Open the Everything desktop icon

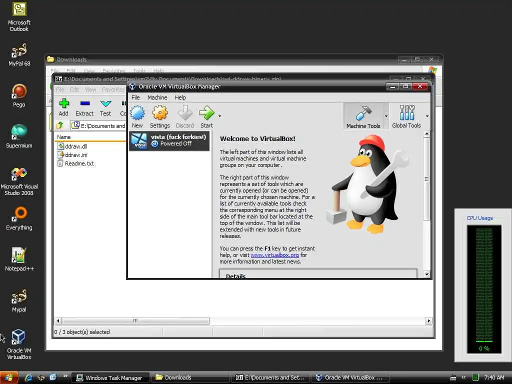(x=19, y=219)
